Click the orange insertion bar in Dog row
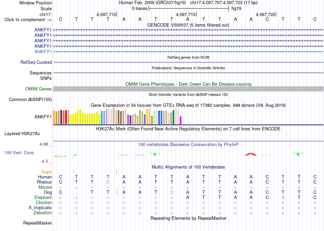Viewport: 324px width, 231px height. click(x=117, y=192)
